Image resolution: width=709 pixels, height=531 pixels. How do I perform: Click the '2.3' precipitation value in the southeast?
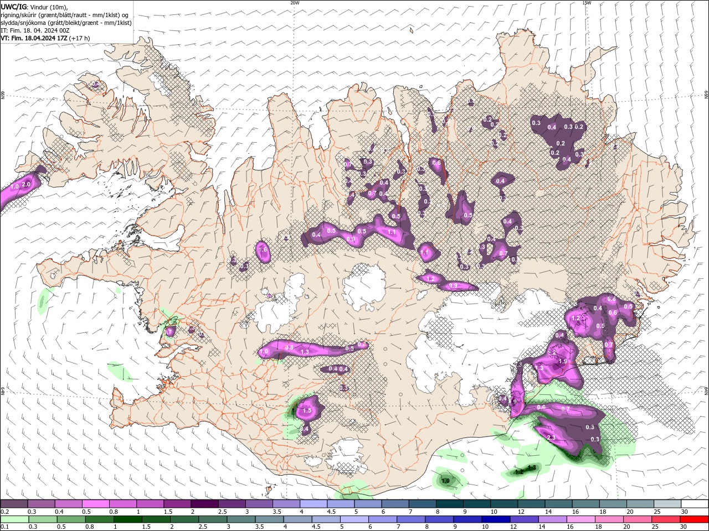[x=551, y=438]
